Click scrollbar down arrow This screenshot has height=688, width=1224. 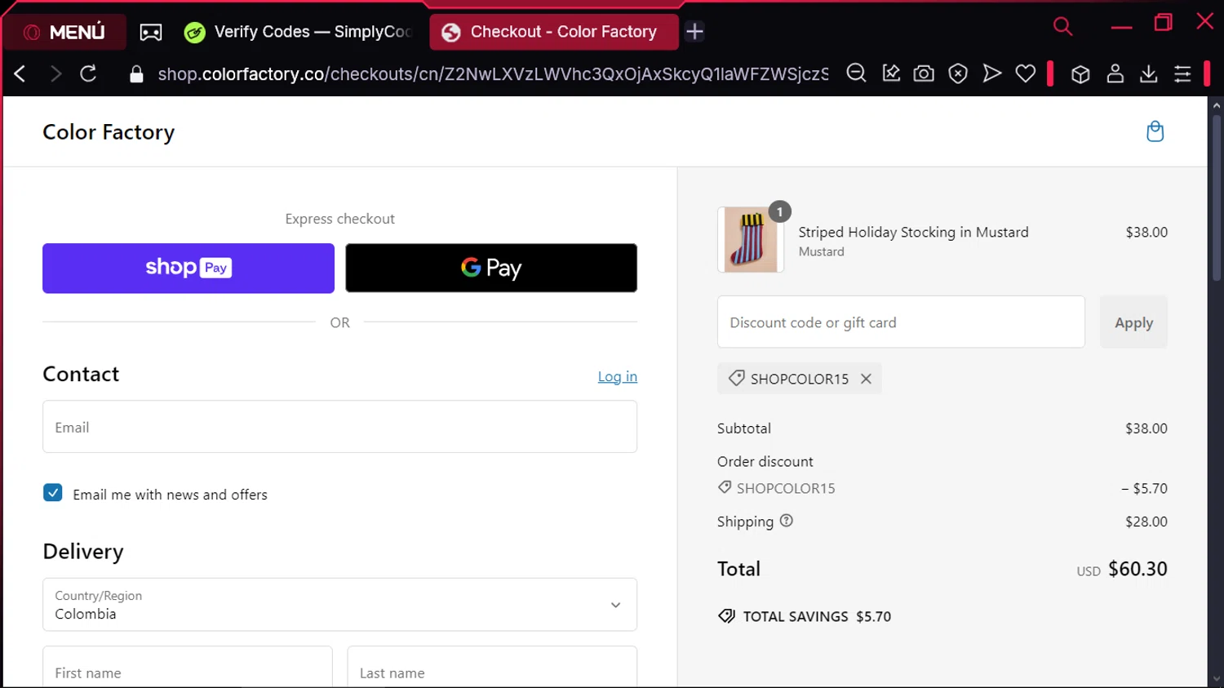[x=1216, y=679]
